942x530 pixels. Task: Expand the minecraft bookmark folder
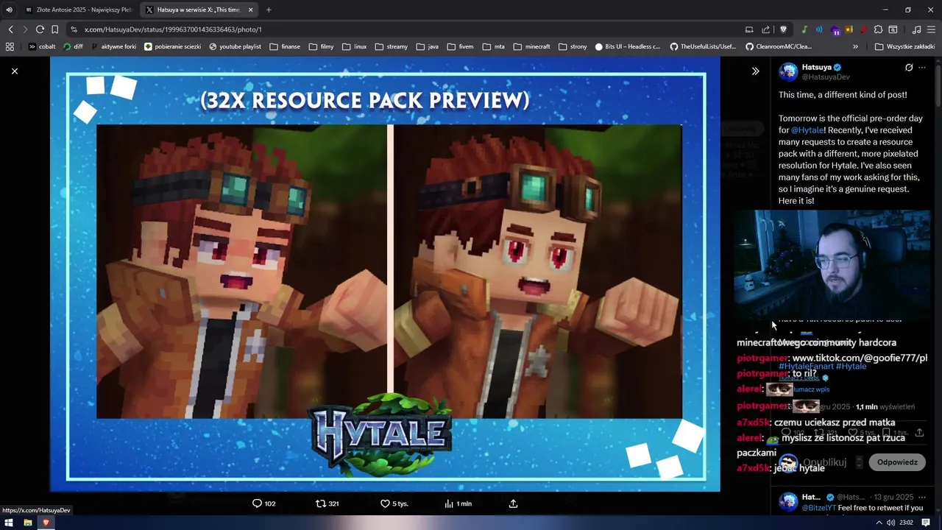(531, 46)
